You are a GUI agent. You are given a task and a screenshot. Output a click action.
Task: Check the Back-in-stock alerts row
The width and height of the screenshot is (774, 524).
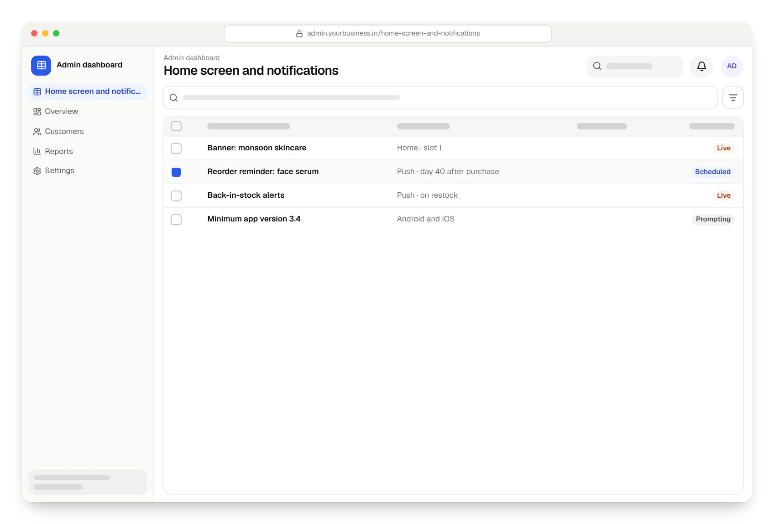176,196
